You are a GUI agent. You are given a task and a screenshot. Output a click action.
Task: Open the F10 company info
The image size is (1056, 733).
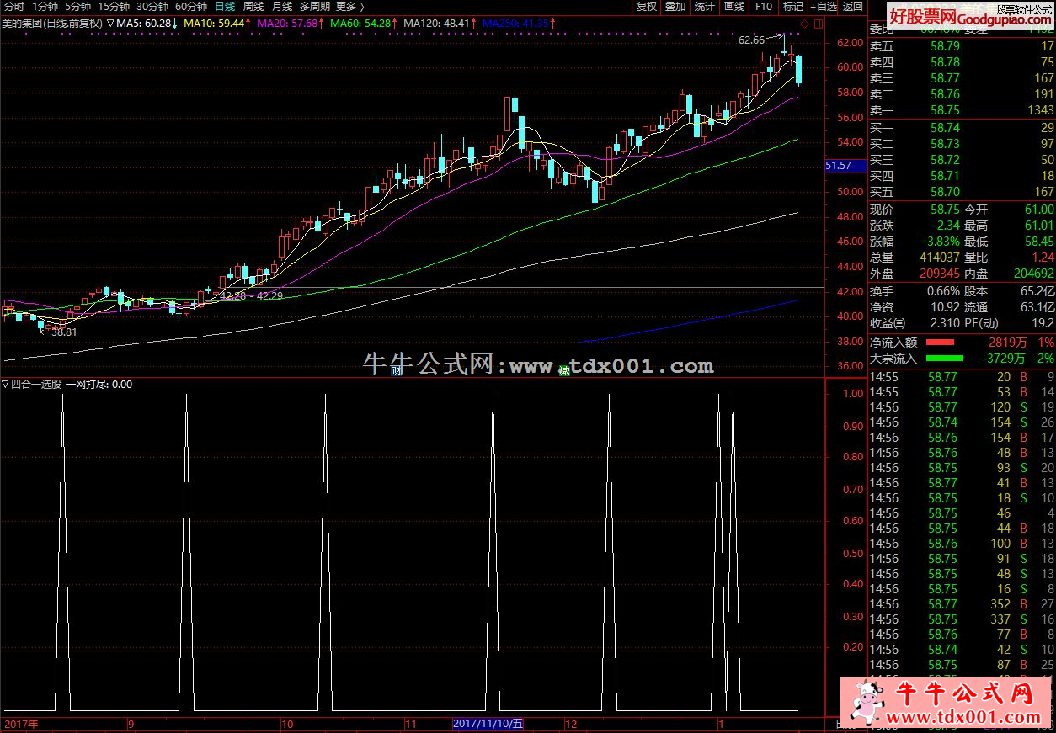763,7
